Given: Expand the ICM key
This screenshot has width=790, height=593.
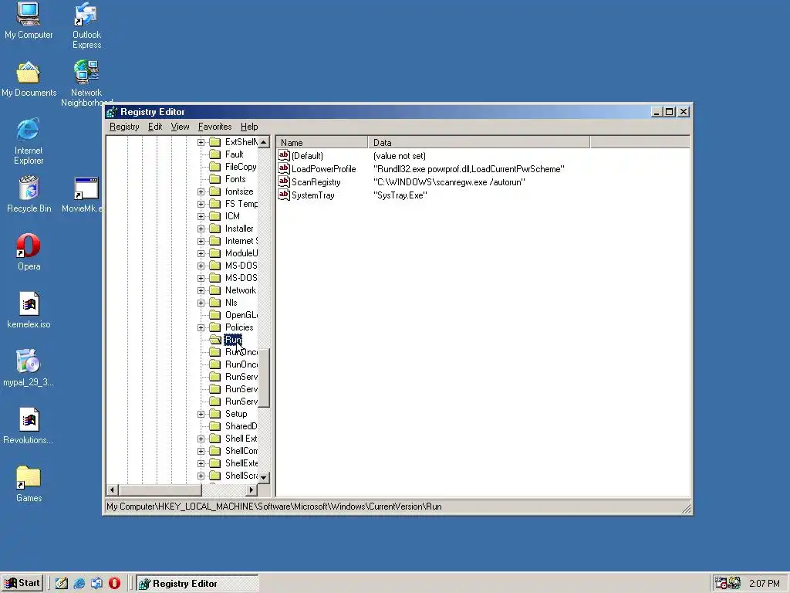Looking at the screenshot, I should coord(201,216).
